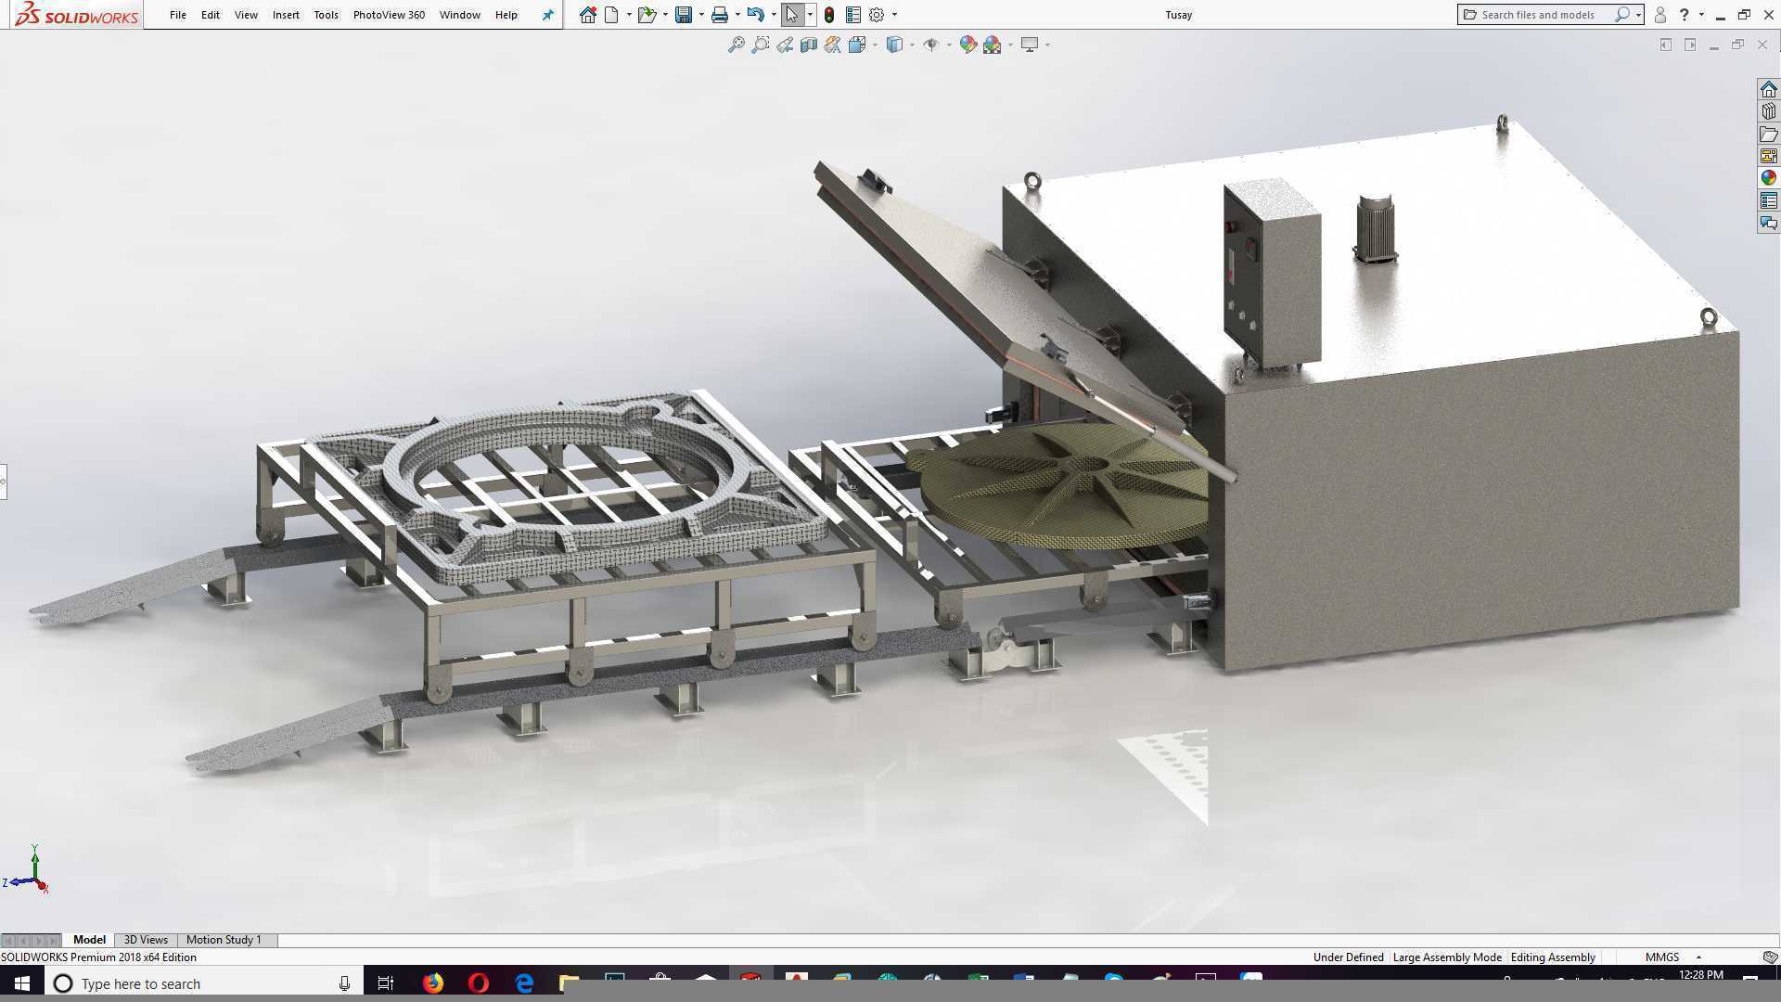1781x1002 pixels.
Task: Expand the Help dropdown arrow beside question mark
Action: (x=1701, y=15)
